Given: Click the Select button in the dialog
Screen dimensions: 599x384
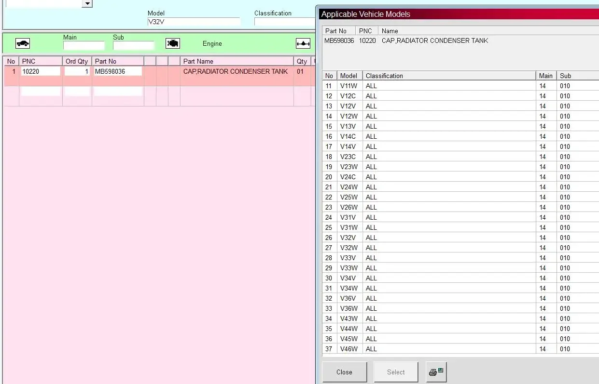Looking at the screenshot, I should click(x=396, y=372).
